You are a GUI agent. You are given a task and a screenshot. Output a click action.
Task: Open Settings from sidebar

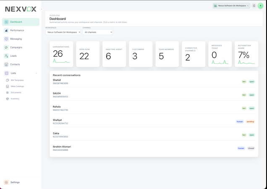[21, 182]
